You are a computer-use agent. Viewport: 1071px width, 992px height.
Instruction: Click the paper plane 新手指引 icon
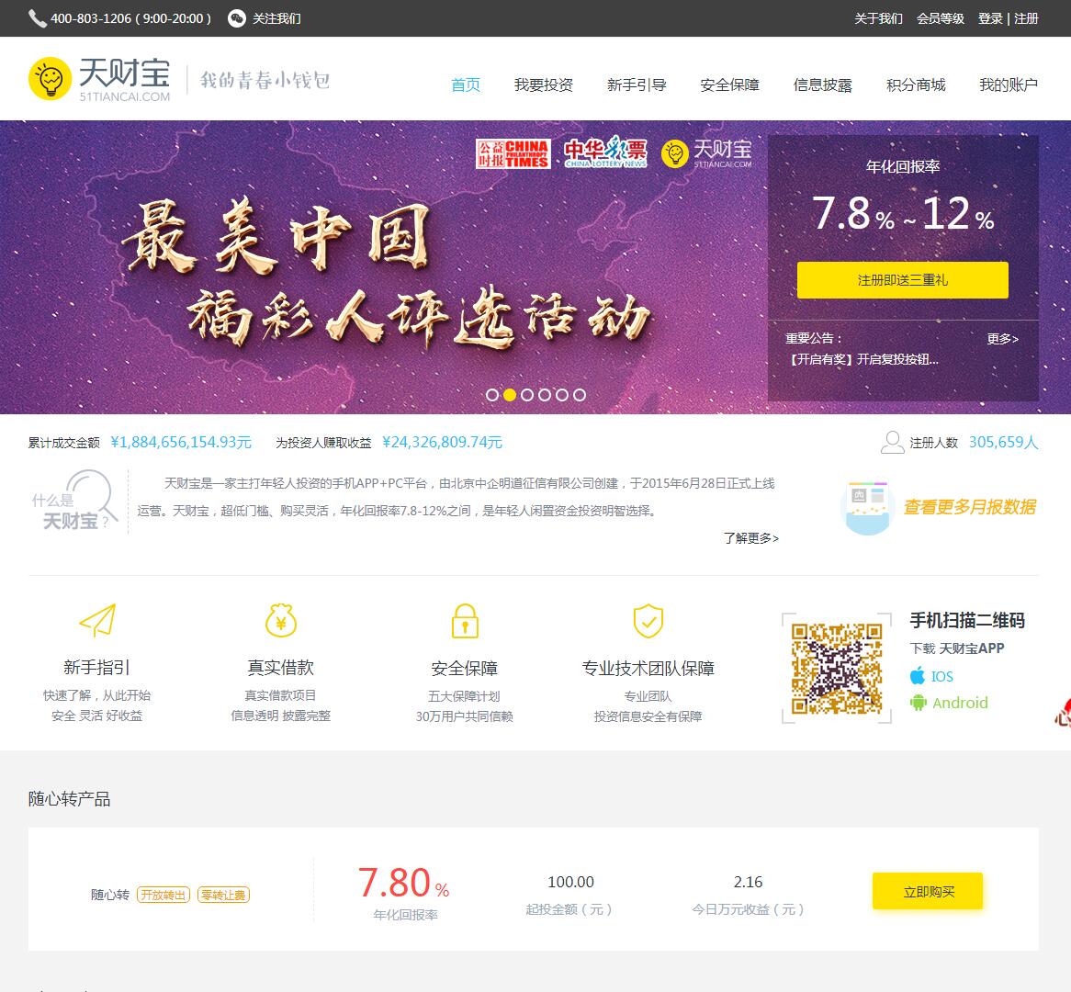click(x=97, y=620)
